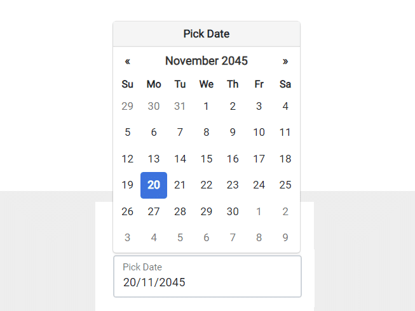Select November 30 in the calendar
Image resolution: width=415 pixels, height=311 pixels.
pos(233,211)
